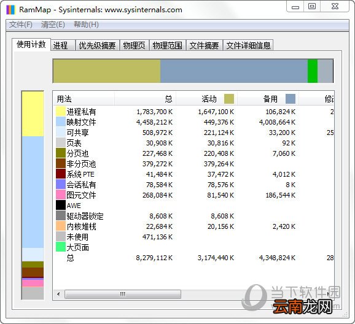The height and width of the screenshot is (324, 355).
Task: Select the AWE row label
Action: click(x=74, y=206)
